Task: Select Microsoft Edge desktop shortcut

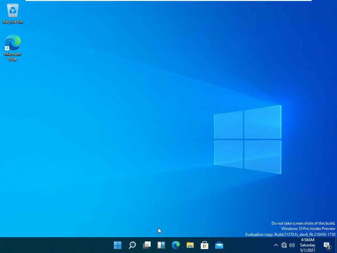Action: [13, 48]
